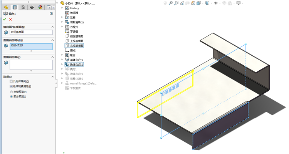Image resolution: width=289 pixels, height=154 pixels.
Task: Collapse the 选项 section
Action: [52, 77]
